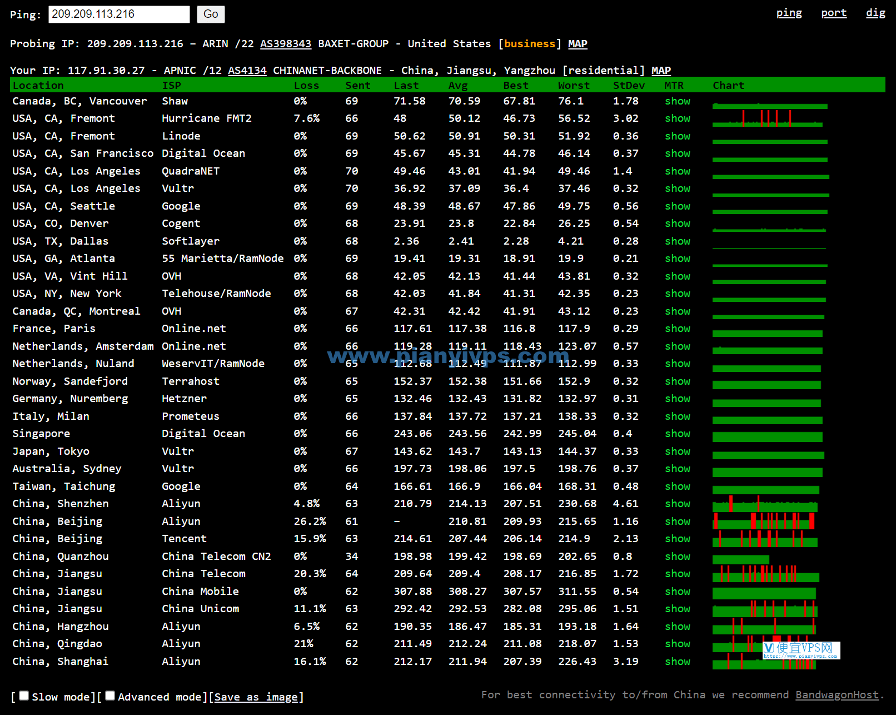Open AS398343 link for probed IP
The width and height of the screenshot is (896, 715).
286,44
